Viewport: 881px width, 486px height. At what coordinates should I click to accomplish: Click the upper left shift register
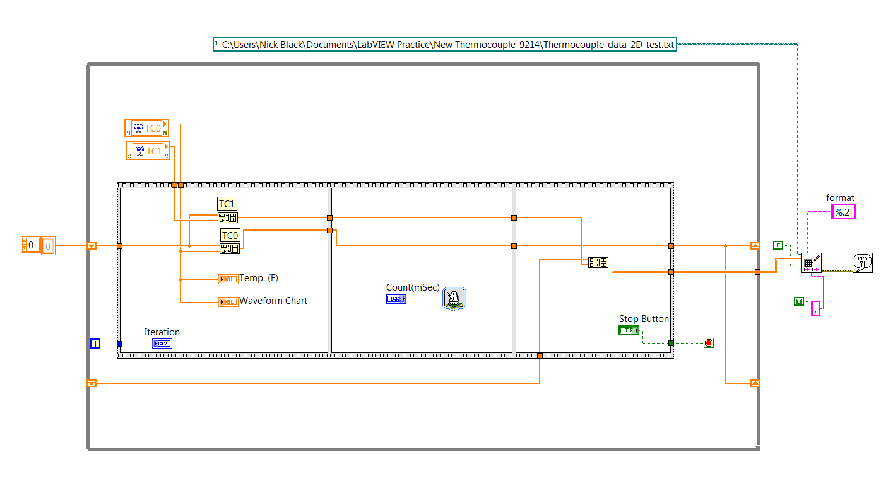[92, 246]
